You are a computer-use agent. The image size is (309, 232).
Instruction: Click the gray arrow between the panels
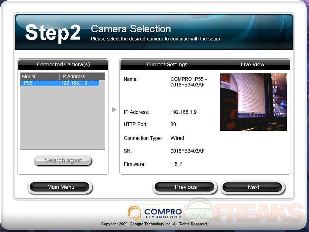(114, 109)
